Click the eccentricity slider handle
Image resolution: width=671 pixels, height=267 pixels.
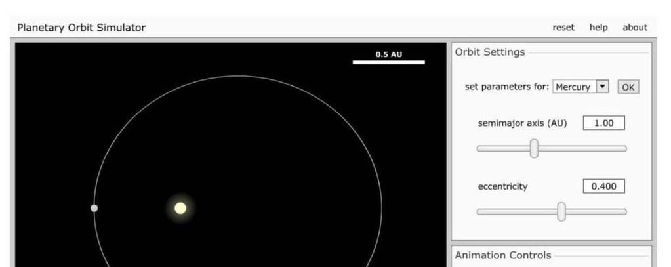point(561,212)
